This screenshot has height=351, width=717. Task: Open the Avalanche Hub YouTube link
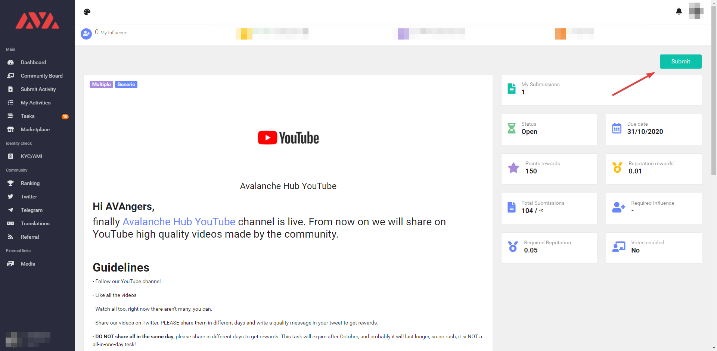point(179,222)
